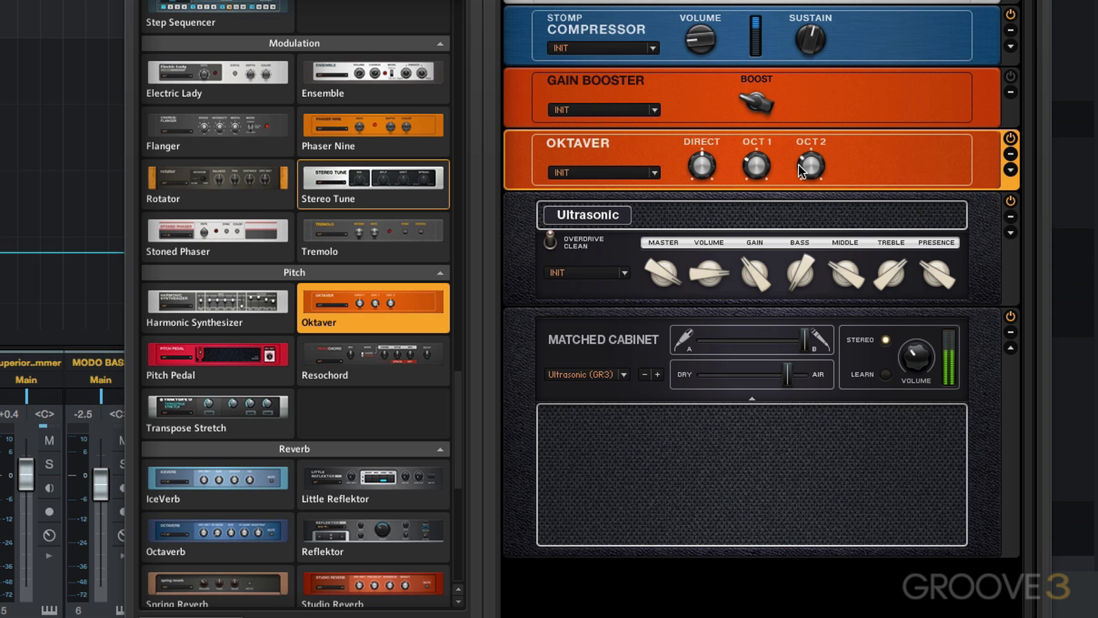Screen dimensions: 1098x618
Task: Solo the Superior Drummer mixer channel
Action: click(49, 464)
